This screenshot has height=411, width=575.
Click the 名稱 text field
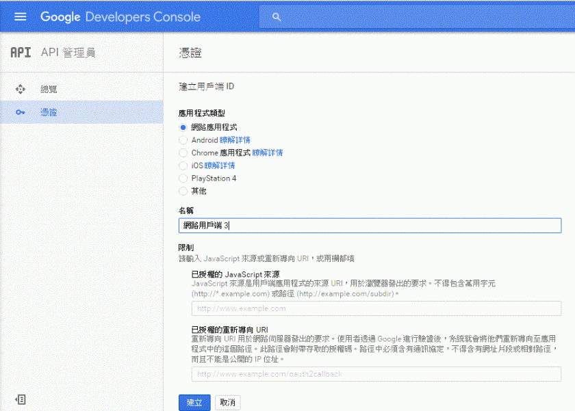tap(370, 225)
